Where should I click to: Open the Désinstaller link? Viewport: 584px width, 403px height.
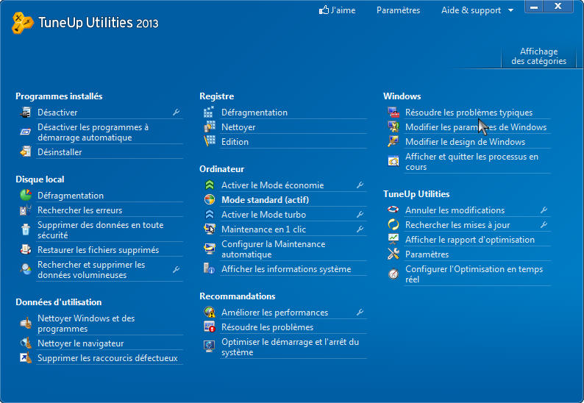[60, 152]
